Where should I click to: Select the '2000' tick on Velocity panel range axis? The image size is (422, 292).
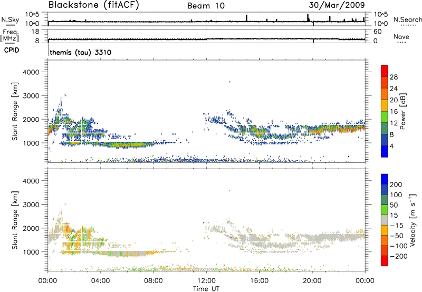pos(31,228)
